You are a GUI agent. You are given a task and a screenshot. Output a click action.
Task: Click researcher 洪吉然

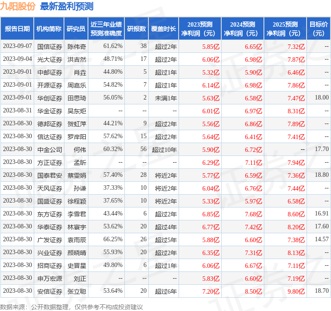[x=76, y=60]
